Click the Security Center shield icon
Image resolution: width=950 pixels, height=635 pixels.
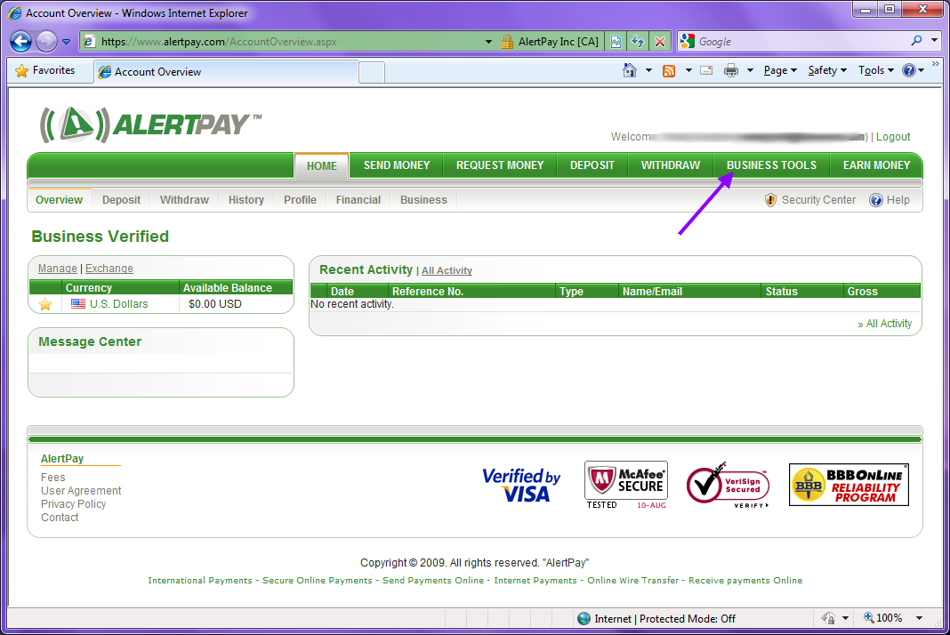coord(770,200)
